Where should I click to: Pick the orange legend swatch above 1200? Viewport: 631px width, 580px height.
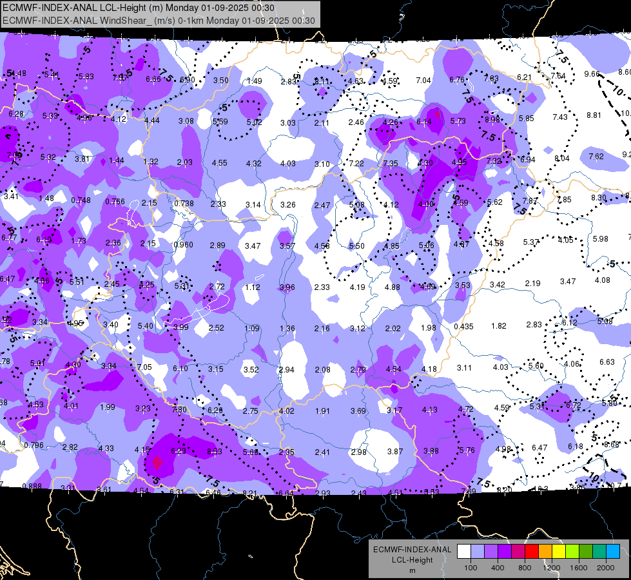click(x=545, y=552)
